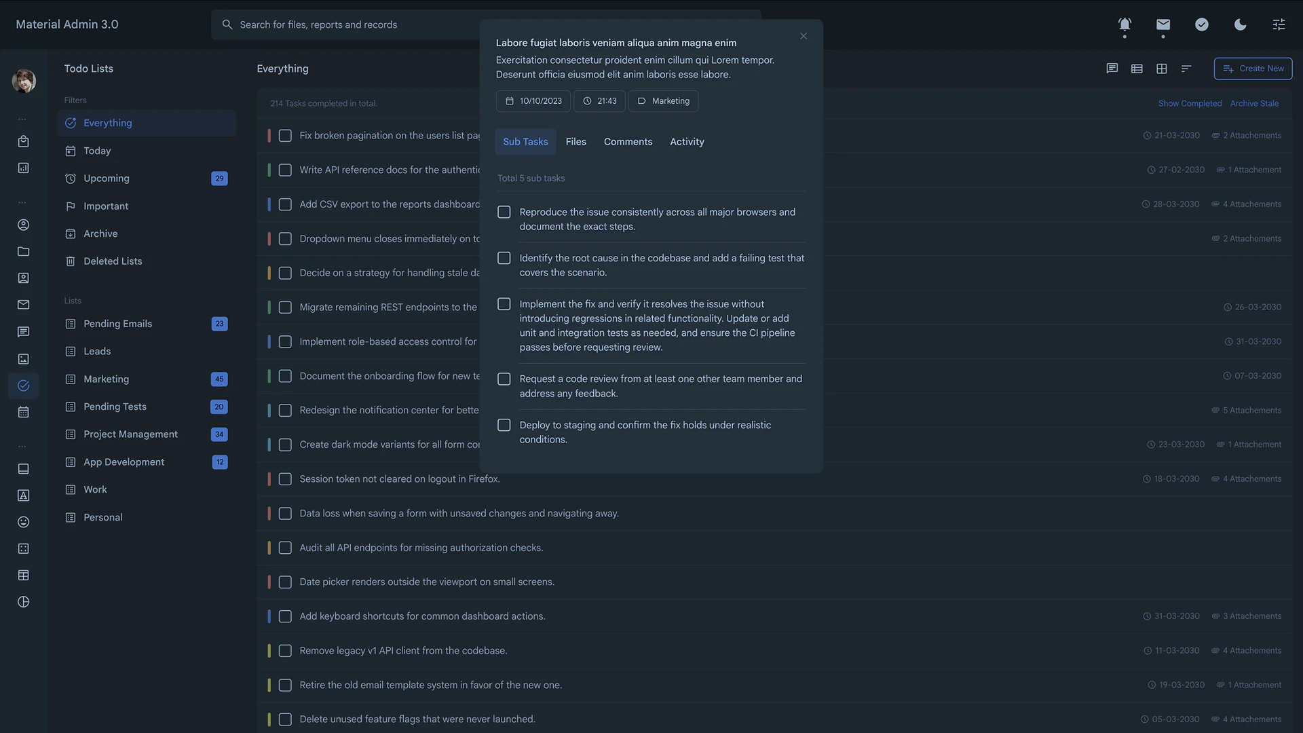This screenshot has width=1303, height=733.
Task: Click the 10/10/2023 date chip
Action: point(533,101)
